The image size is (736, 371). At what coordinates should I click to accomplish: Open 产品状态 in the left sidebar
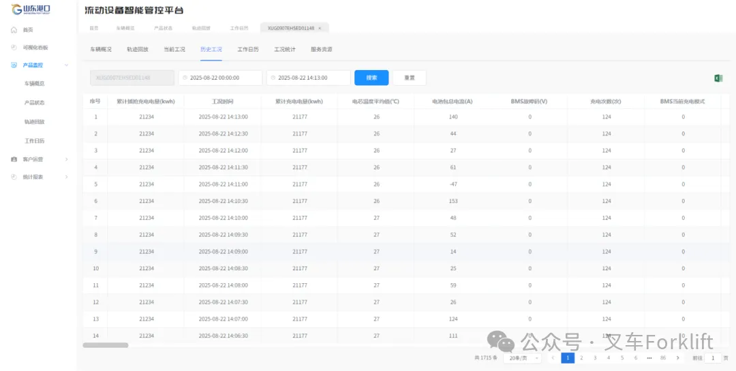pos(34,103)
